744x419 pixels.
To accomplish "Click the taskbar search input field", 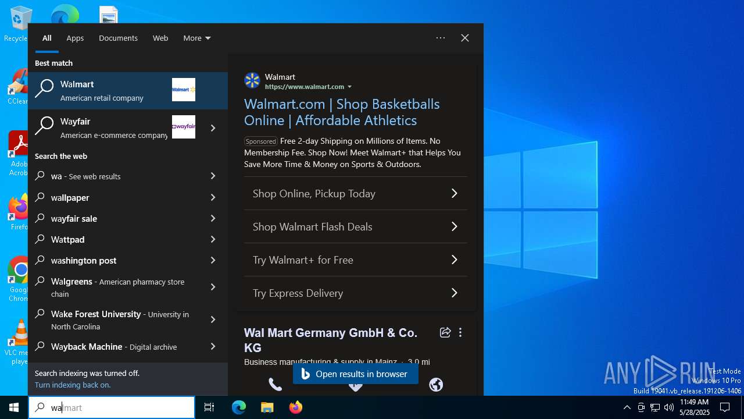I will 112,407.
